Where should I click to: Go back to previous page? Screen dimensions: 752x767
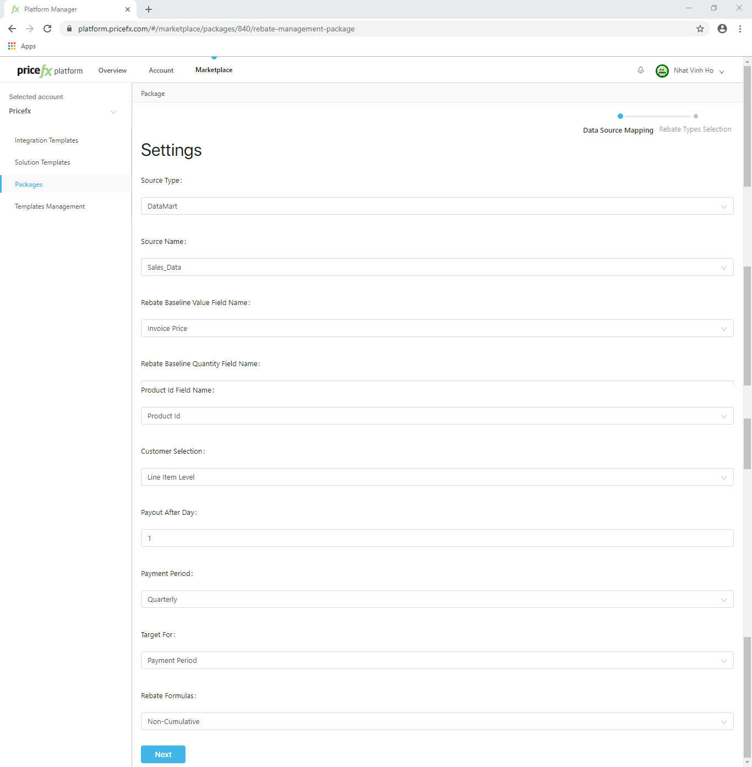(x=12, y=29)
